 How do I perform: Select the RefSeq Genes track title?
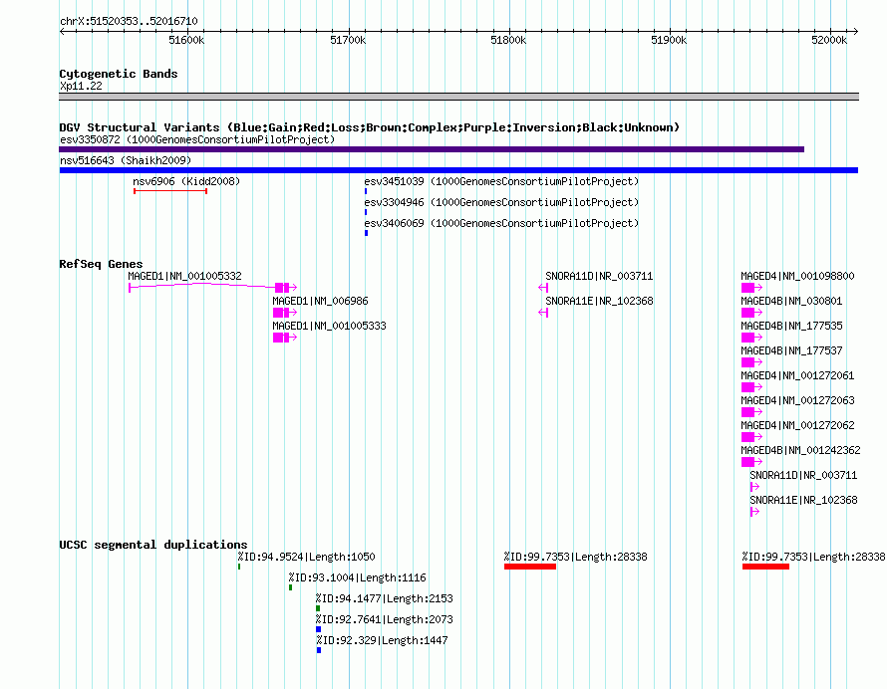point(101,264)
